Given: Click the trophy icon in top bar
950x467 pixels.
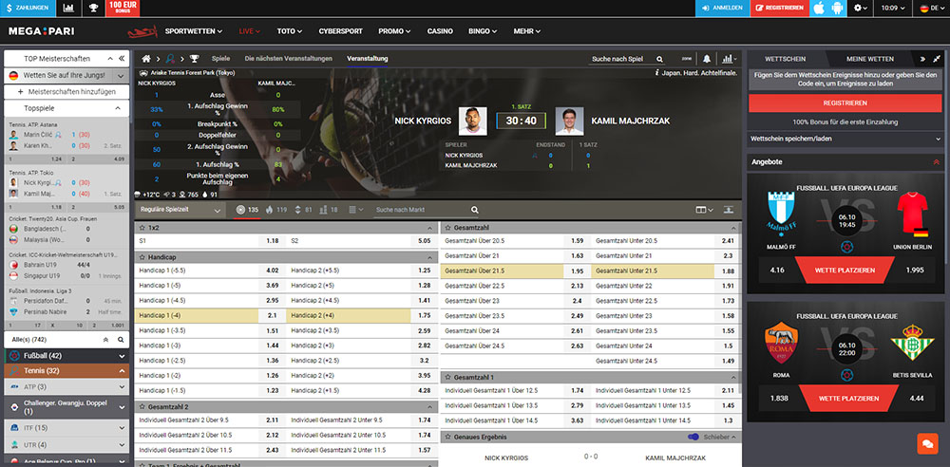Looking at the screenshot, I should coord(93,8).
